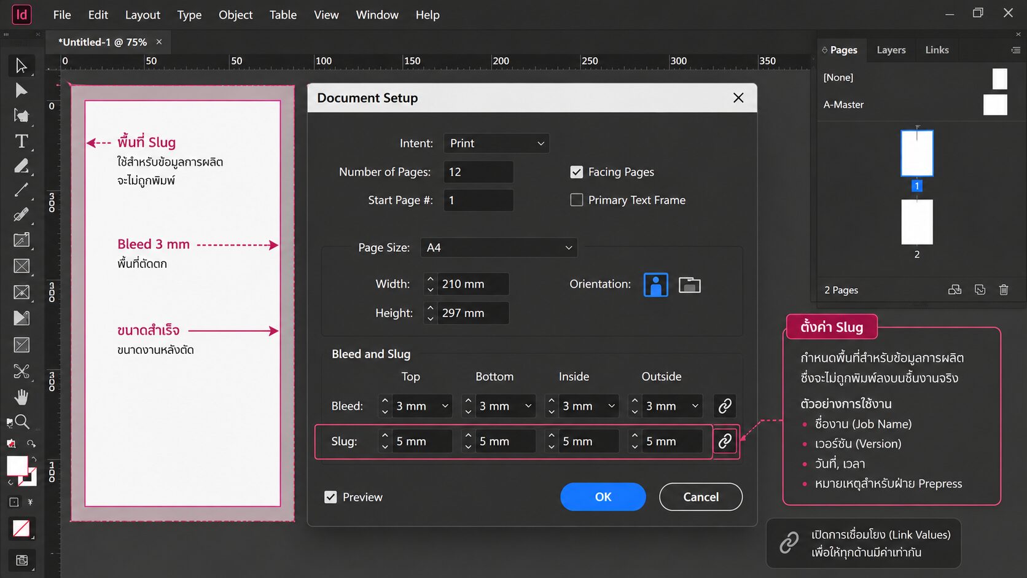
Task: Open the Bleed Inside value dropdown
Action: [612, 406]
